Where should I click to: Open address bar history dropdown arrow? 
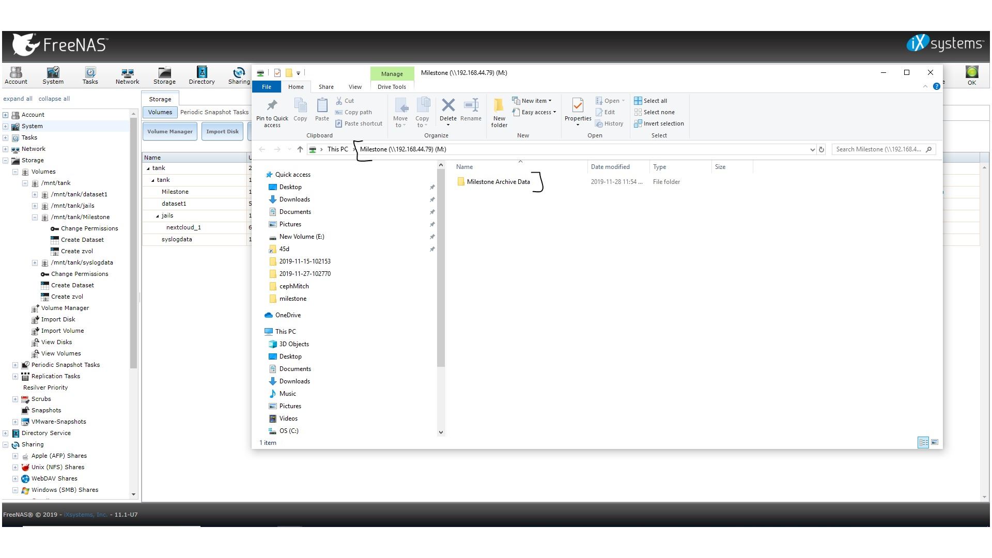812,149
